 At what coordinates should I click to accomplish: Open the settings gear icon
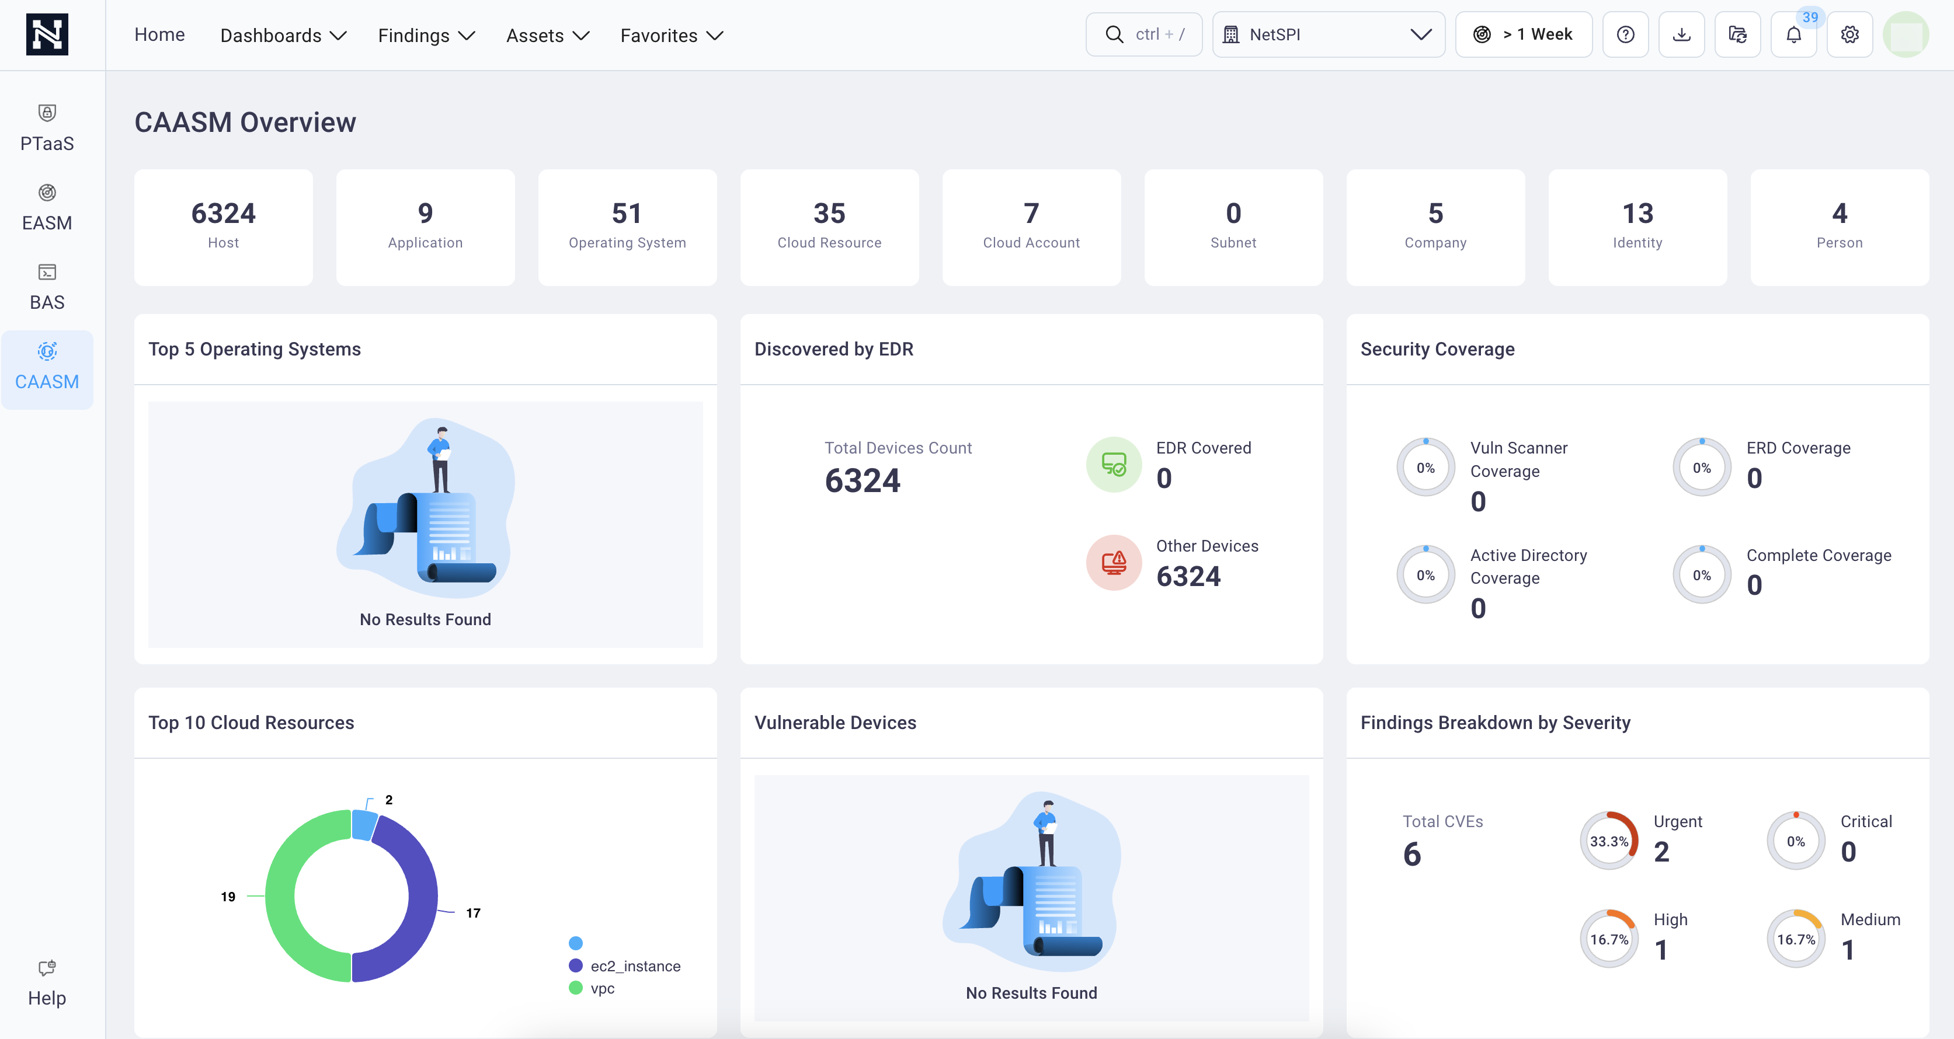point(1849,35)
